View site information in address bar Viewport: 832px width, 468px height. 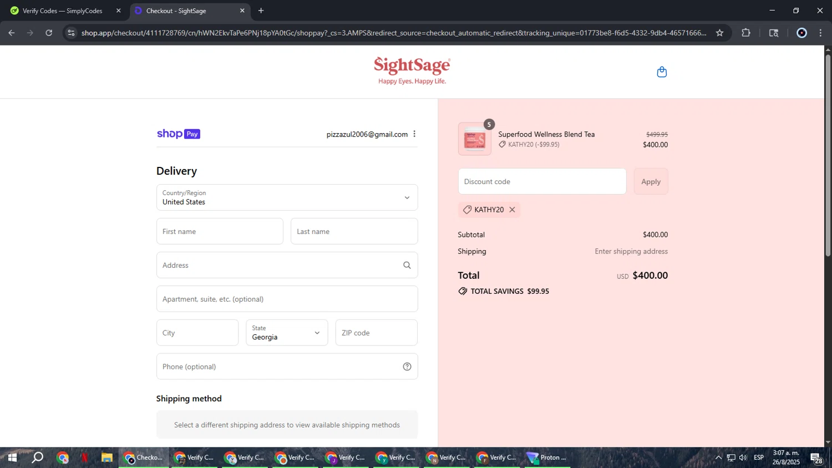point(71,33)
